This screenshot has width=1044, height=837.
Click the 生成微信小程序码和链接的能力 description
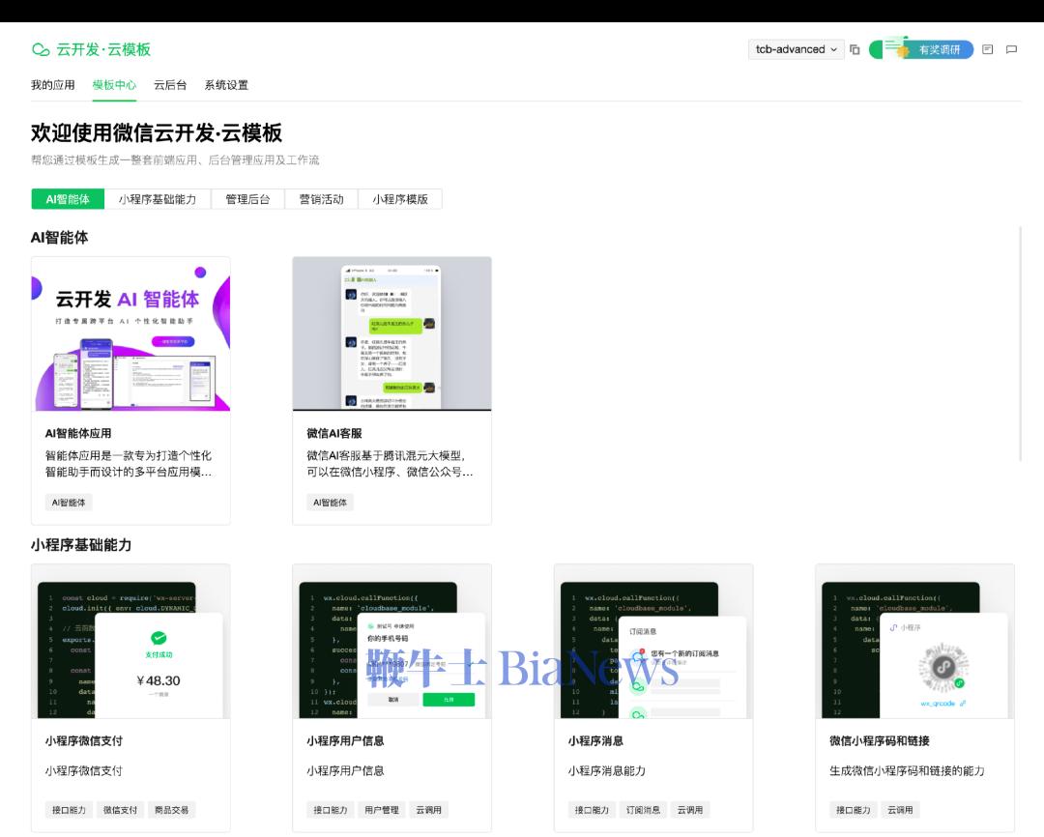click(907, 771)
